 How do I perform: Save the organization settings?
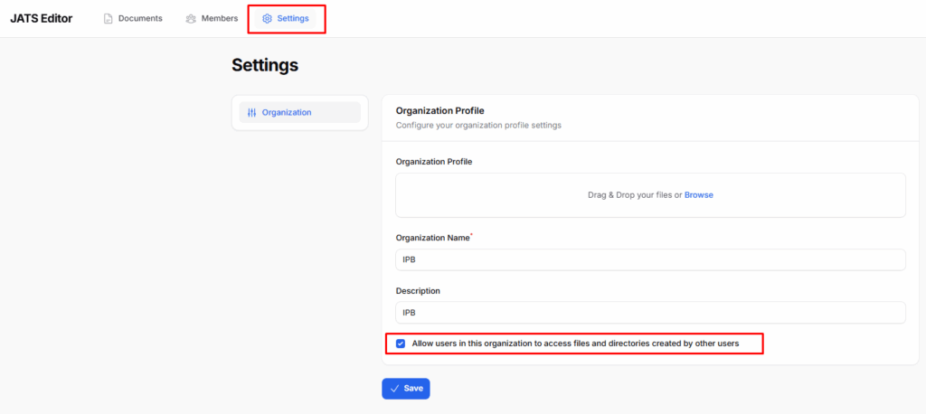coord(406,389)
